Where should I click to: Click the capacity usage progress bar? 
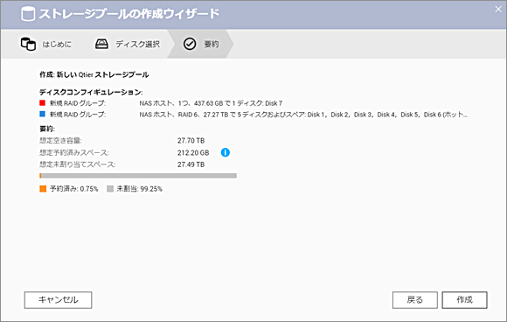coord(138,176)
